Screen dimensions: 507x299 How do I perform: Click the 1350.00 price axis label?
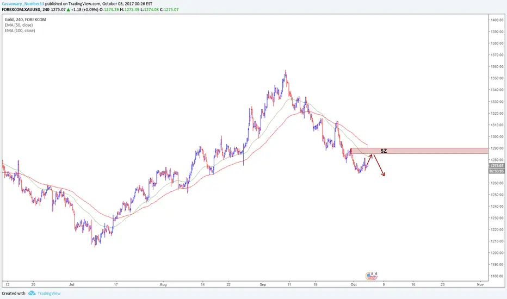(497, 78)
